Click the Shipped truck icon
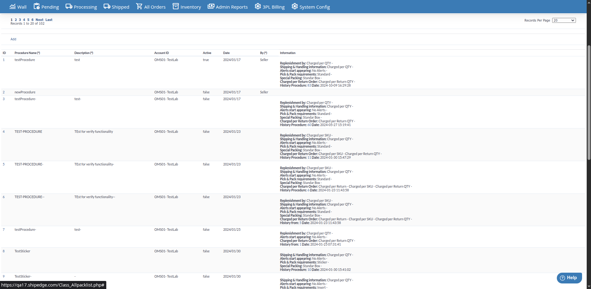Viewport: 591px width, 289px height. coord(107,6)
